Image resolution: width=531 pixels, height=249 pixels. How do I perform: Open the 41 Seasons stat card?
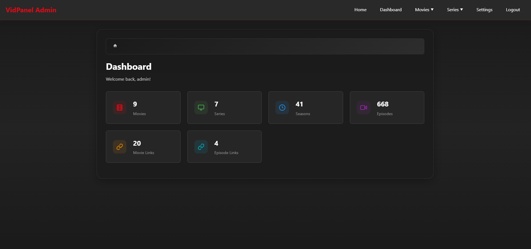306,108
